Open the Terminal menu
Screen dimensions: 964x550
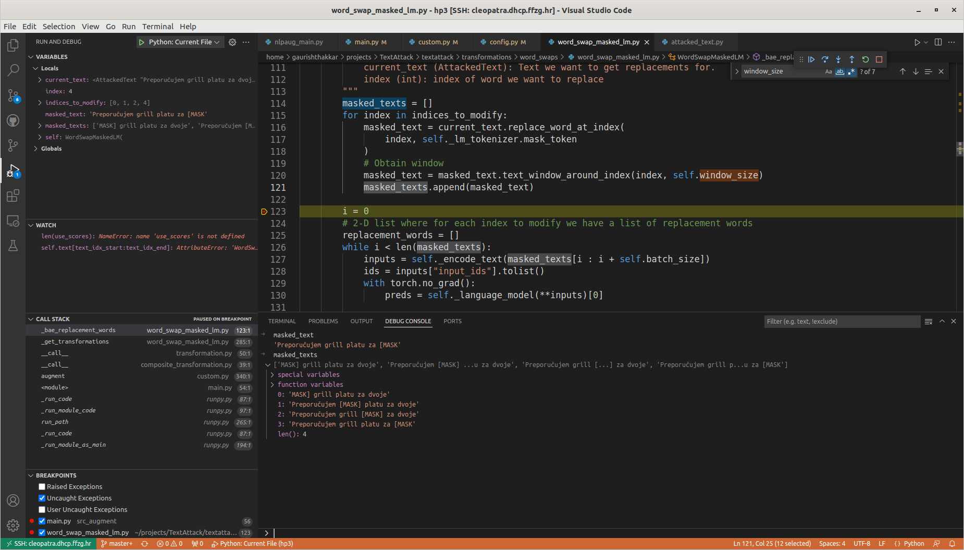click(158, 26)
